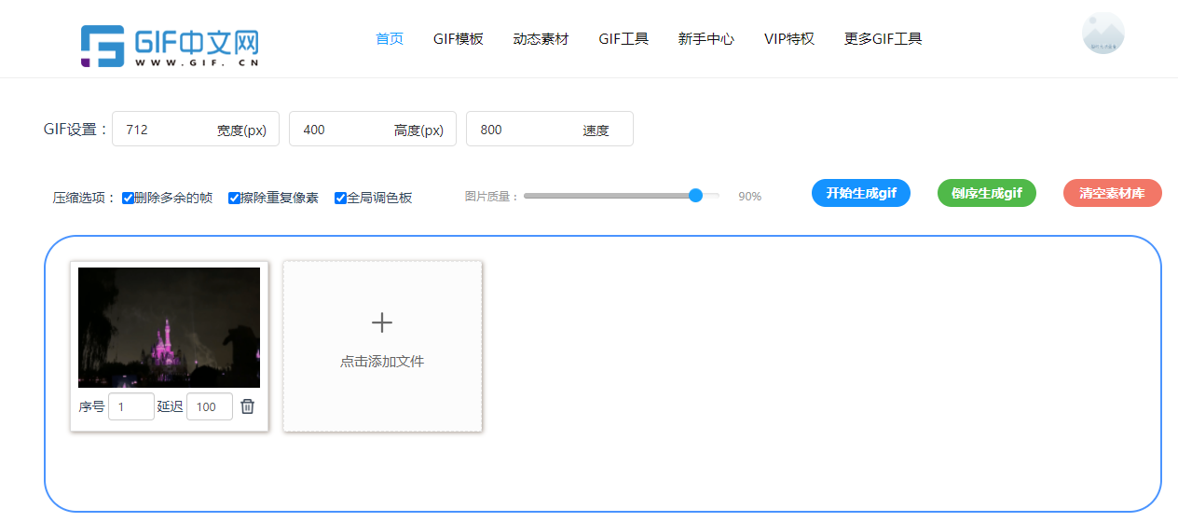Viewport: 1178px width, 522px height.
Task: Toggle 擦除重复像素 checkbox
Action: click(234, 198)
